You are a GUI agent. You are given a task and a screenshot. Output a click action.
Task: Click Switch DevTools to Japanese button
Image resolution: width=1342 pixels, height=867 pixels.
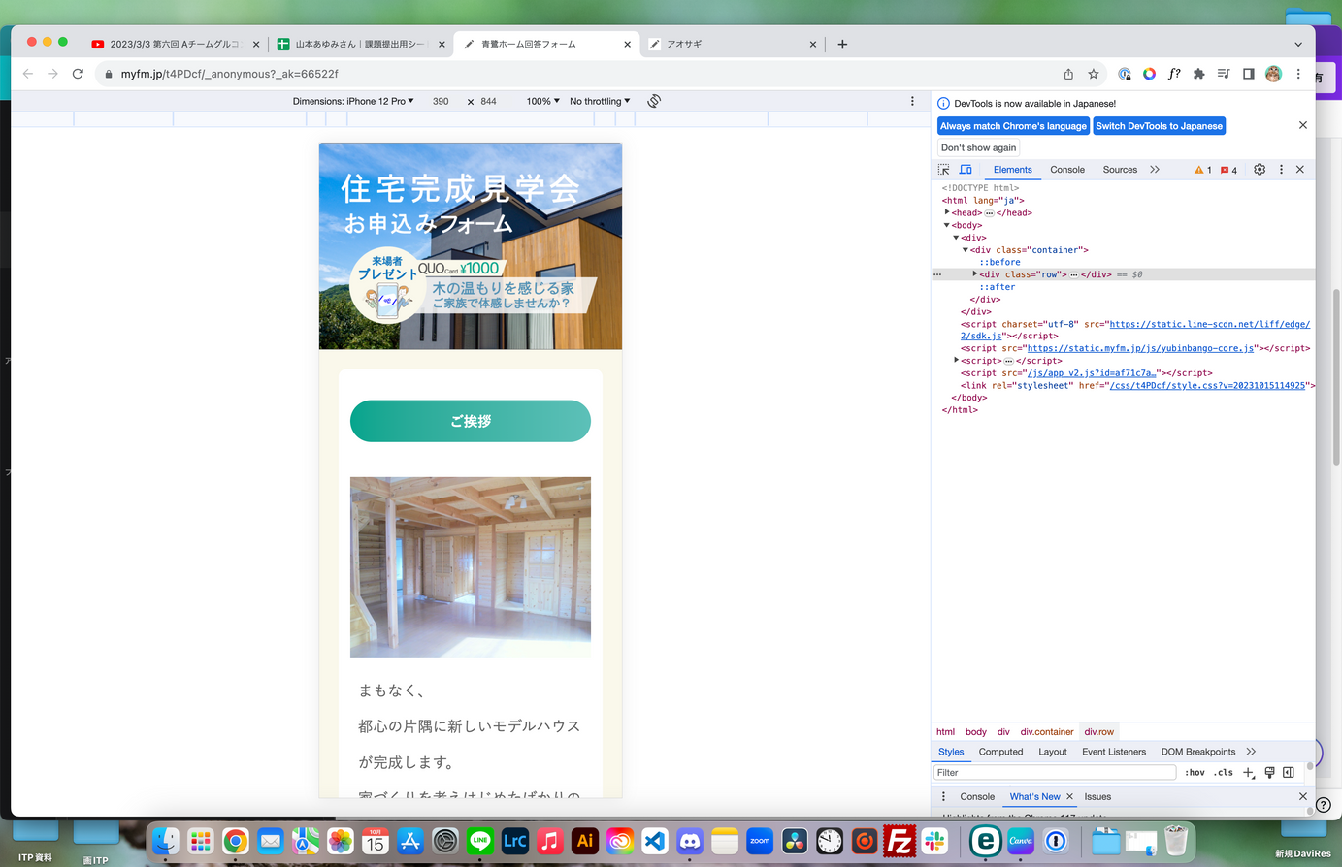(x=1159, y=126)
